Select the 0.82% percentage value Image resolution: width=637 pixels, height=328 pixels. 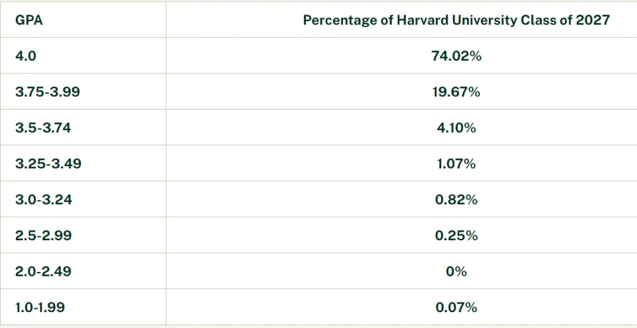456,200
